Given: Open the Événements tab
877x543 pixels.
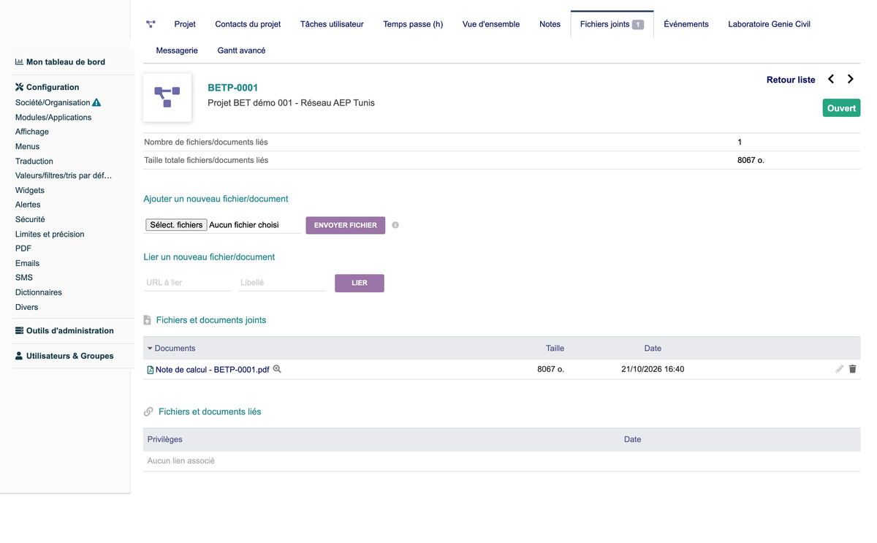Looking at the screenshot, I should coord(686,24).
